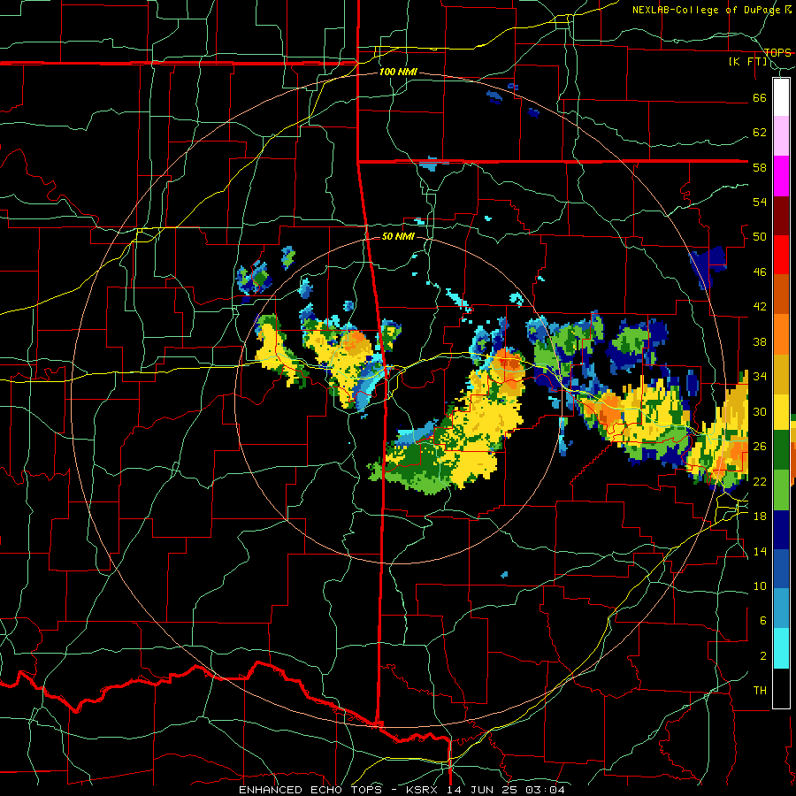This screenshot has width=796, height=796.
Task: Click the '10' legend value
Action: 760,586
